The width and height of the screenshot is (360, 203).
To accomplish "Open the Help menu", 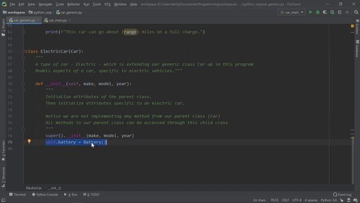I will (133, 4).
